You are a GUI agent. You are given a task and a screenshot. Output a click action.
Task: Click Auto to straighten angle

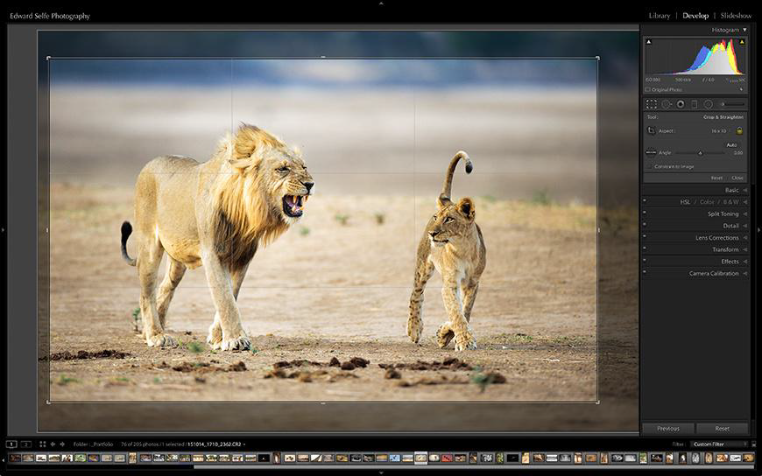(x=731, y=144)
